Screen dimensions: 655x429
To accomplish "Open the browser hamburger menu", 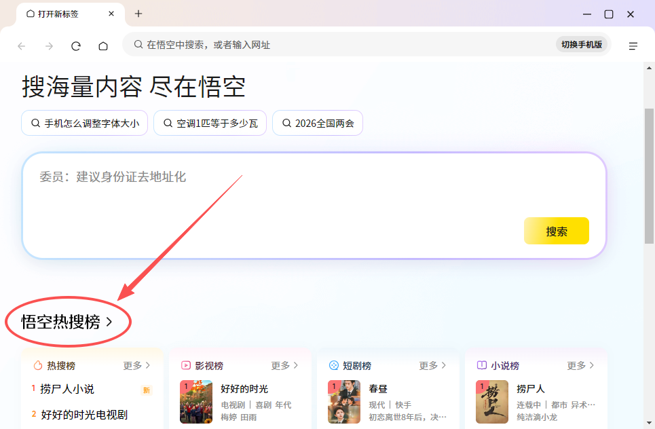I will [x=633, y=45].
